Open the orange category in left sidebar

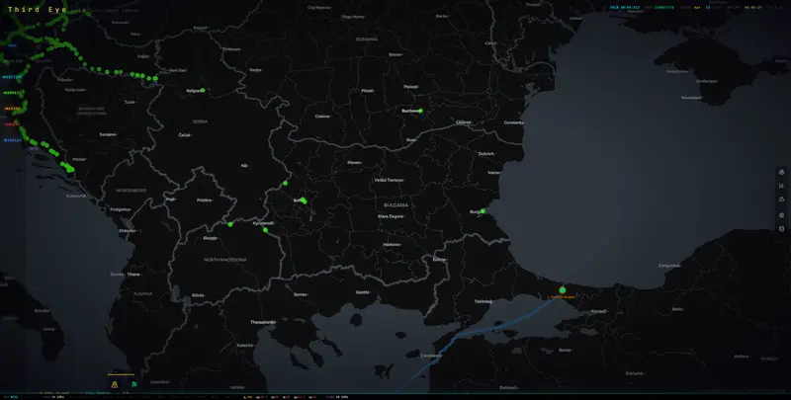pyautogui.click(x=12, y=109)
